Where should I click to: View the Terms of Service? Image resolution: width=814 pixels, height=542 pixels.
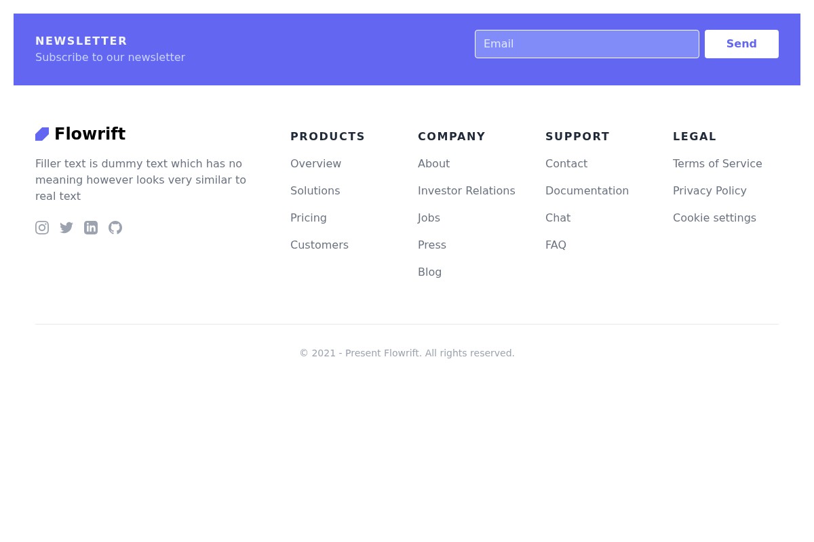point(717,163)
